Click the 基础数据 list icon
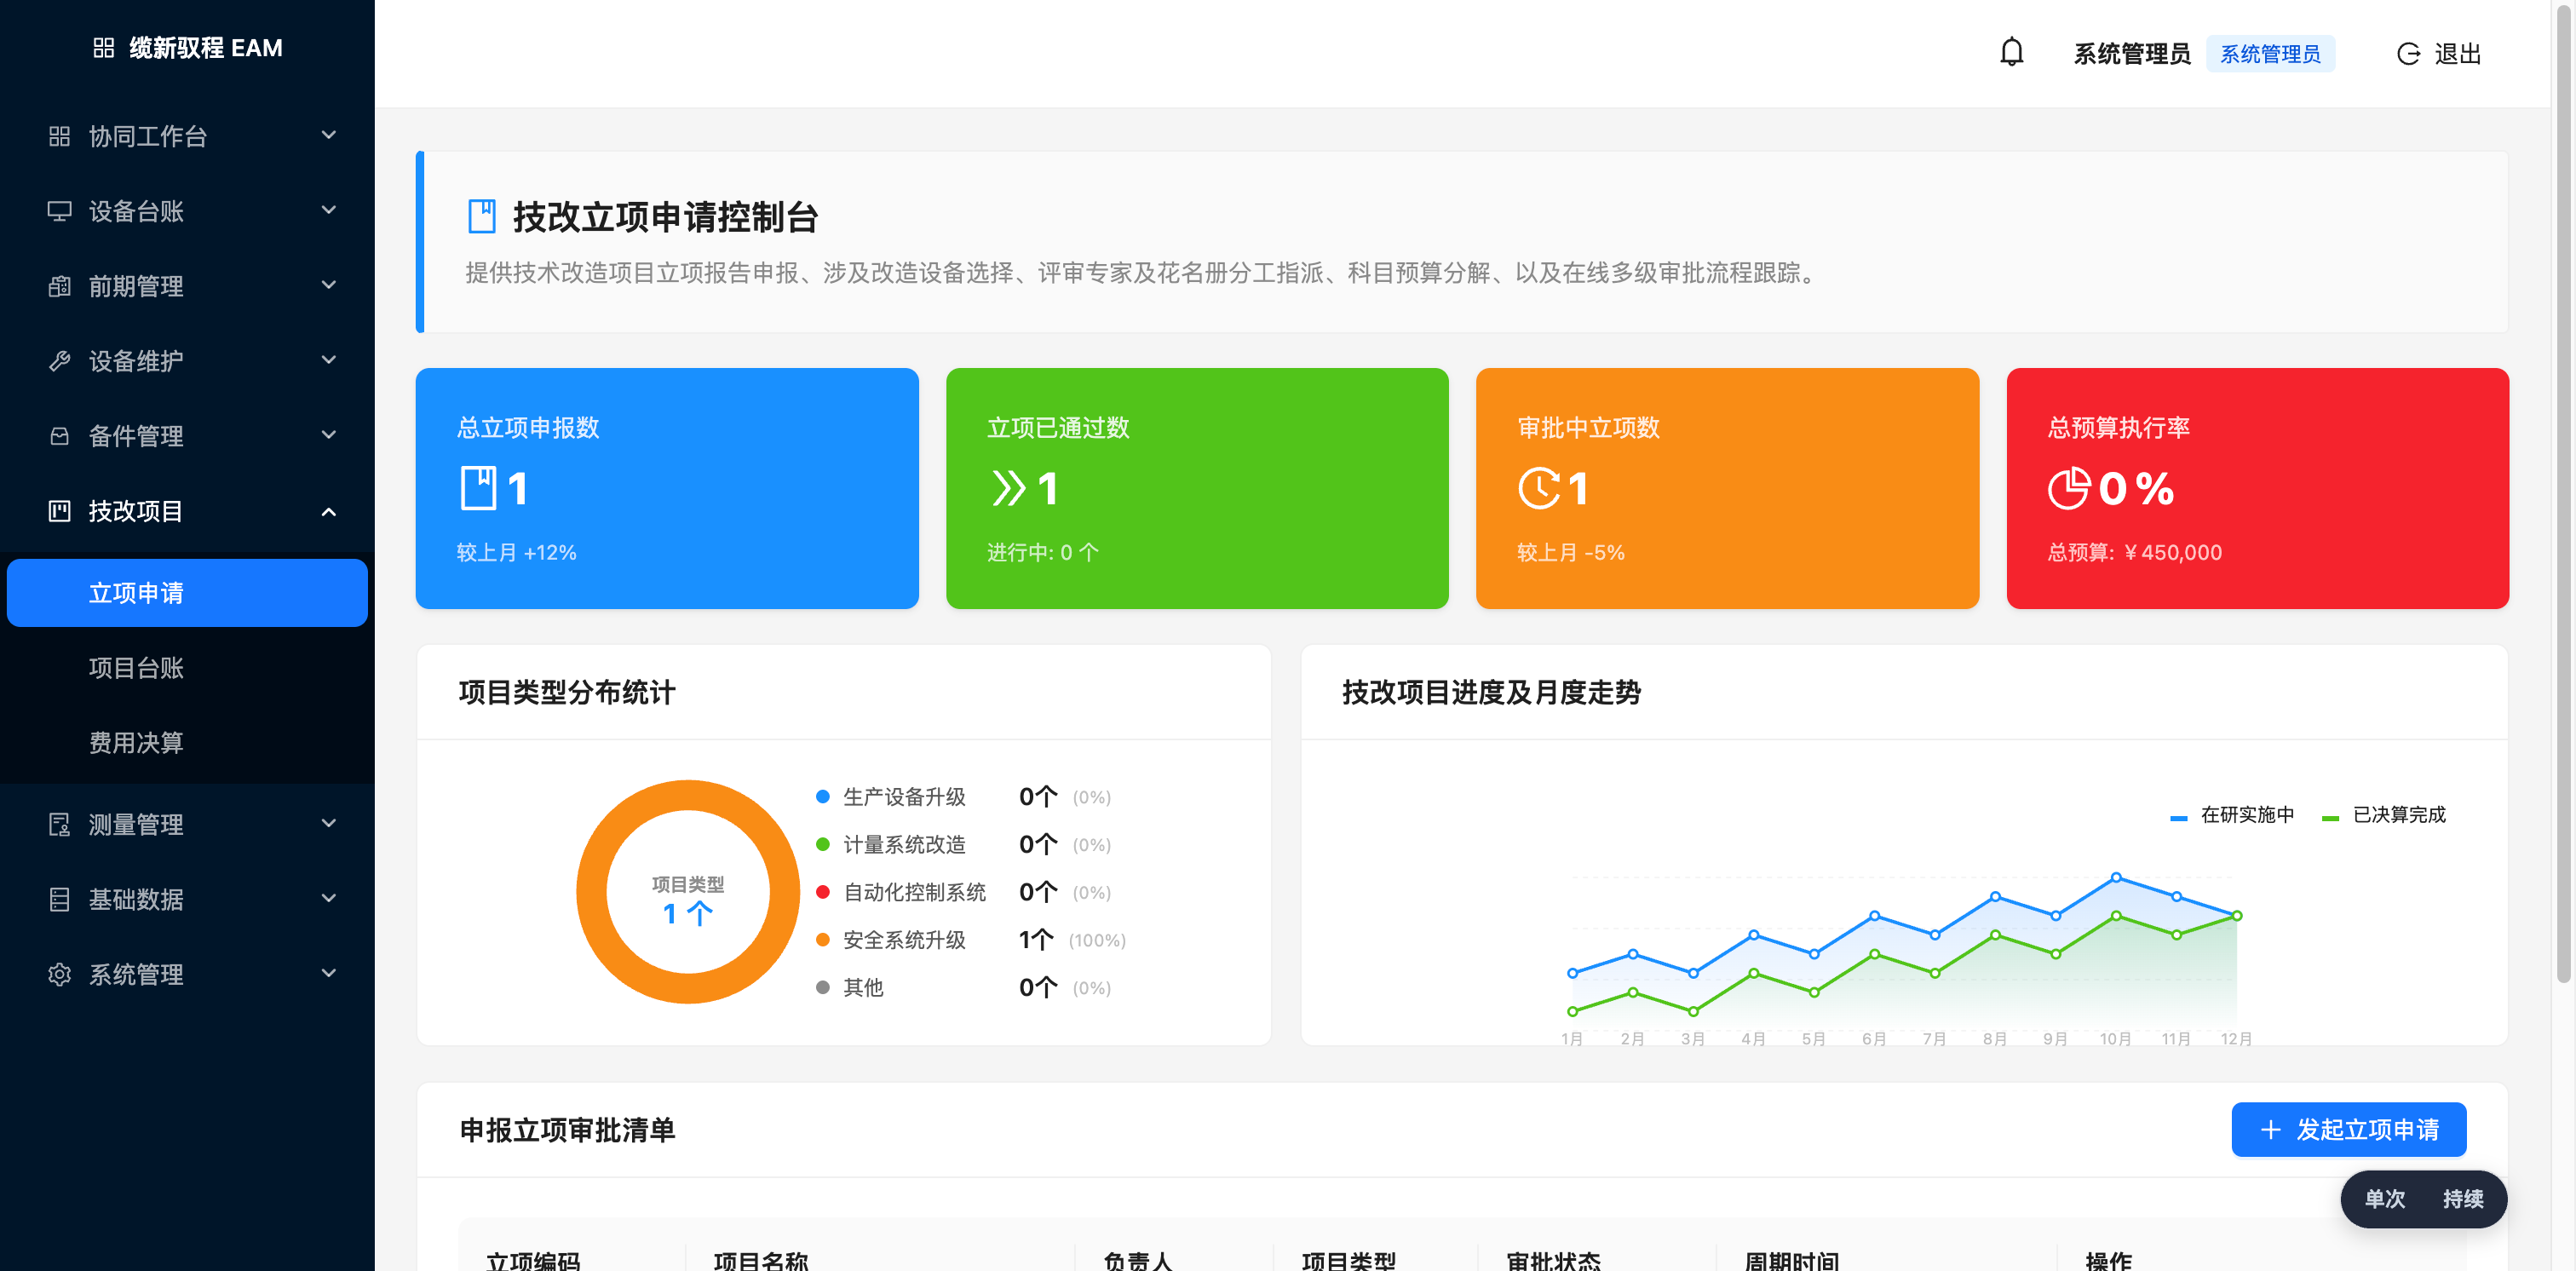This screenshot has width=2576, height=1271. tap(60, 899)
